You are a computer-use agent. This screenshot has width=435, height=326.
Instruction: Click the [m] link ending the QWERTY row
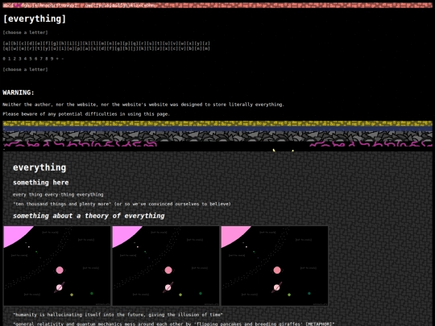[206, 48]
